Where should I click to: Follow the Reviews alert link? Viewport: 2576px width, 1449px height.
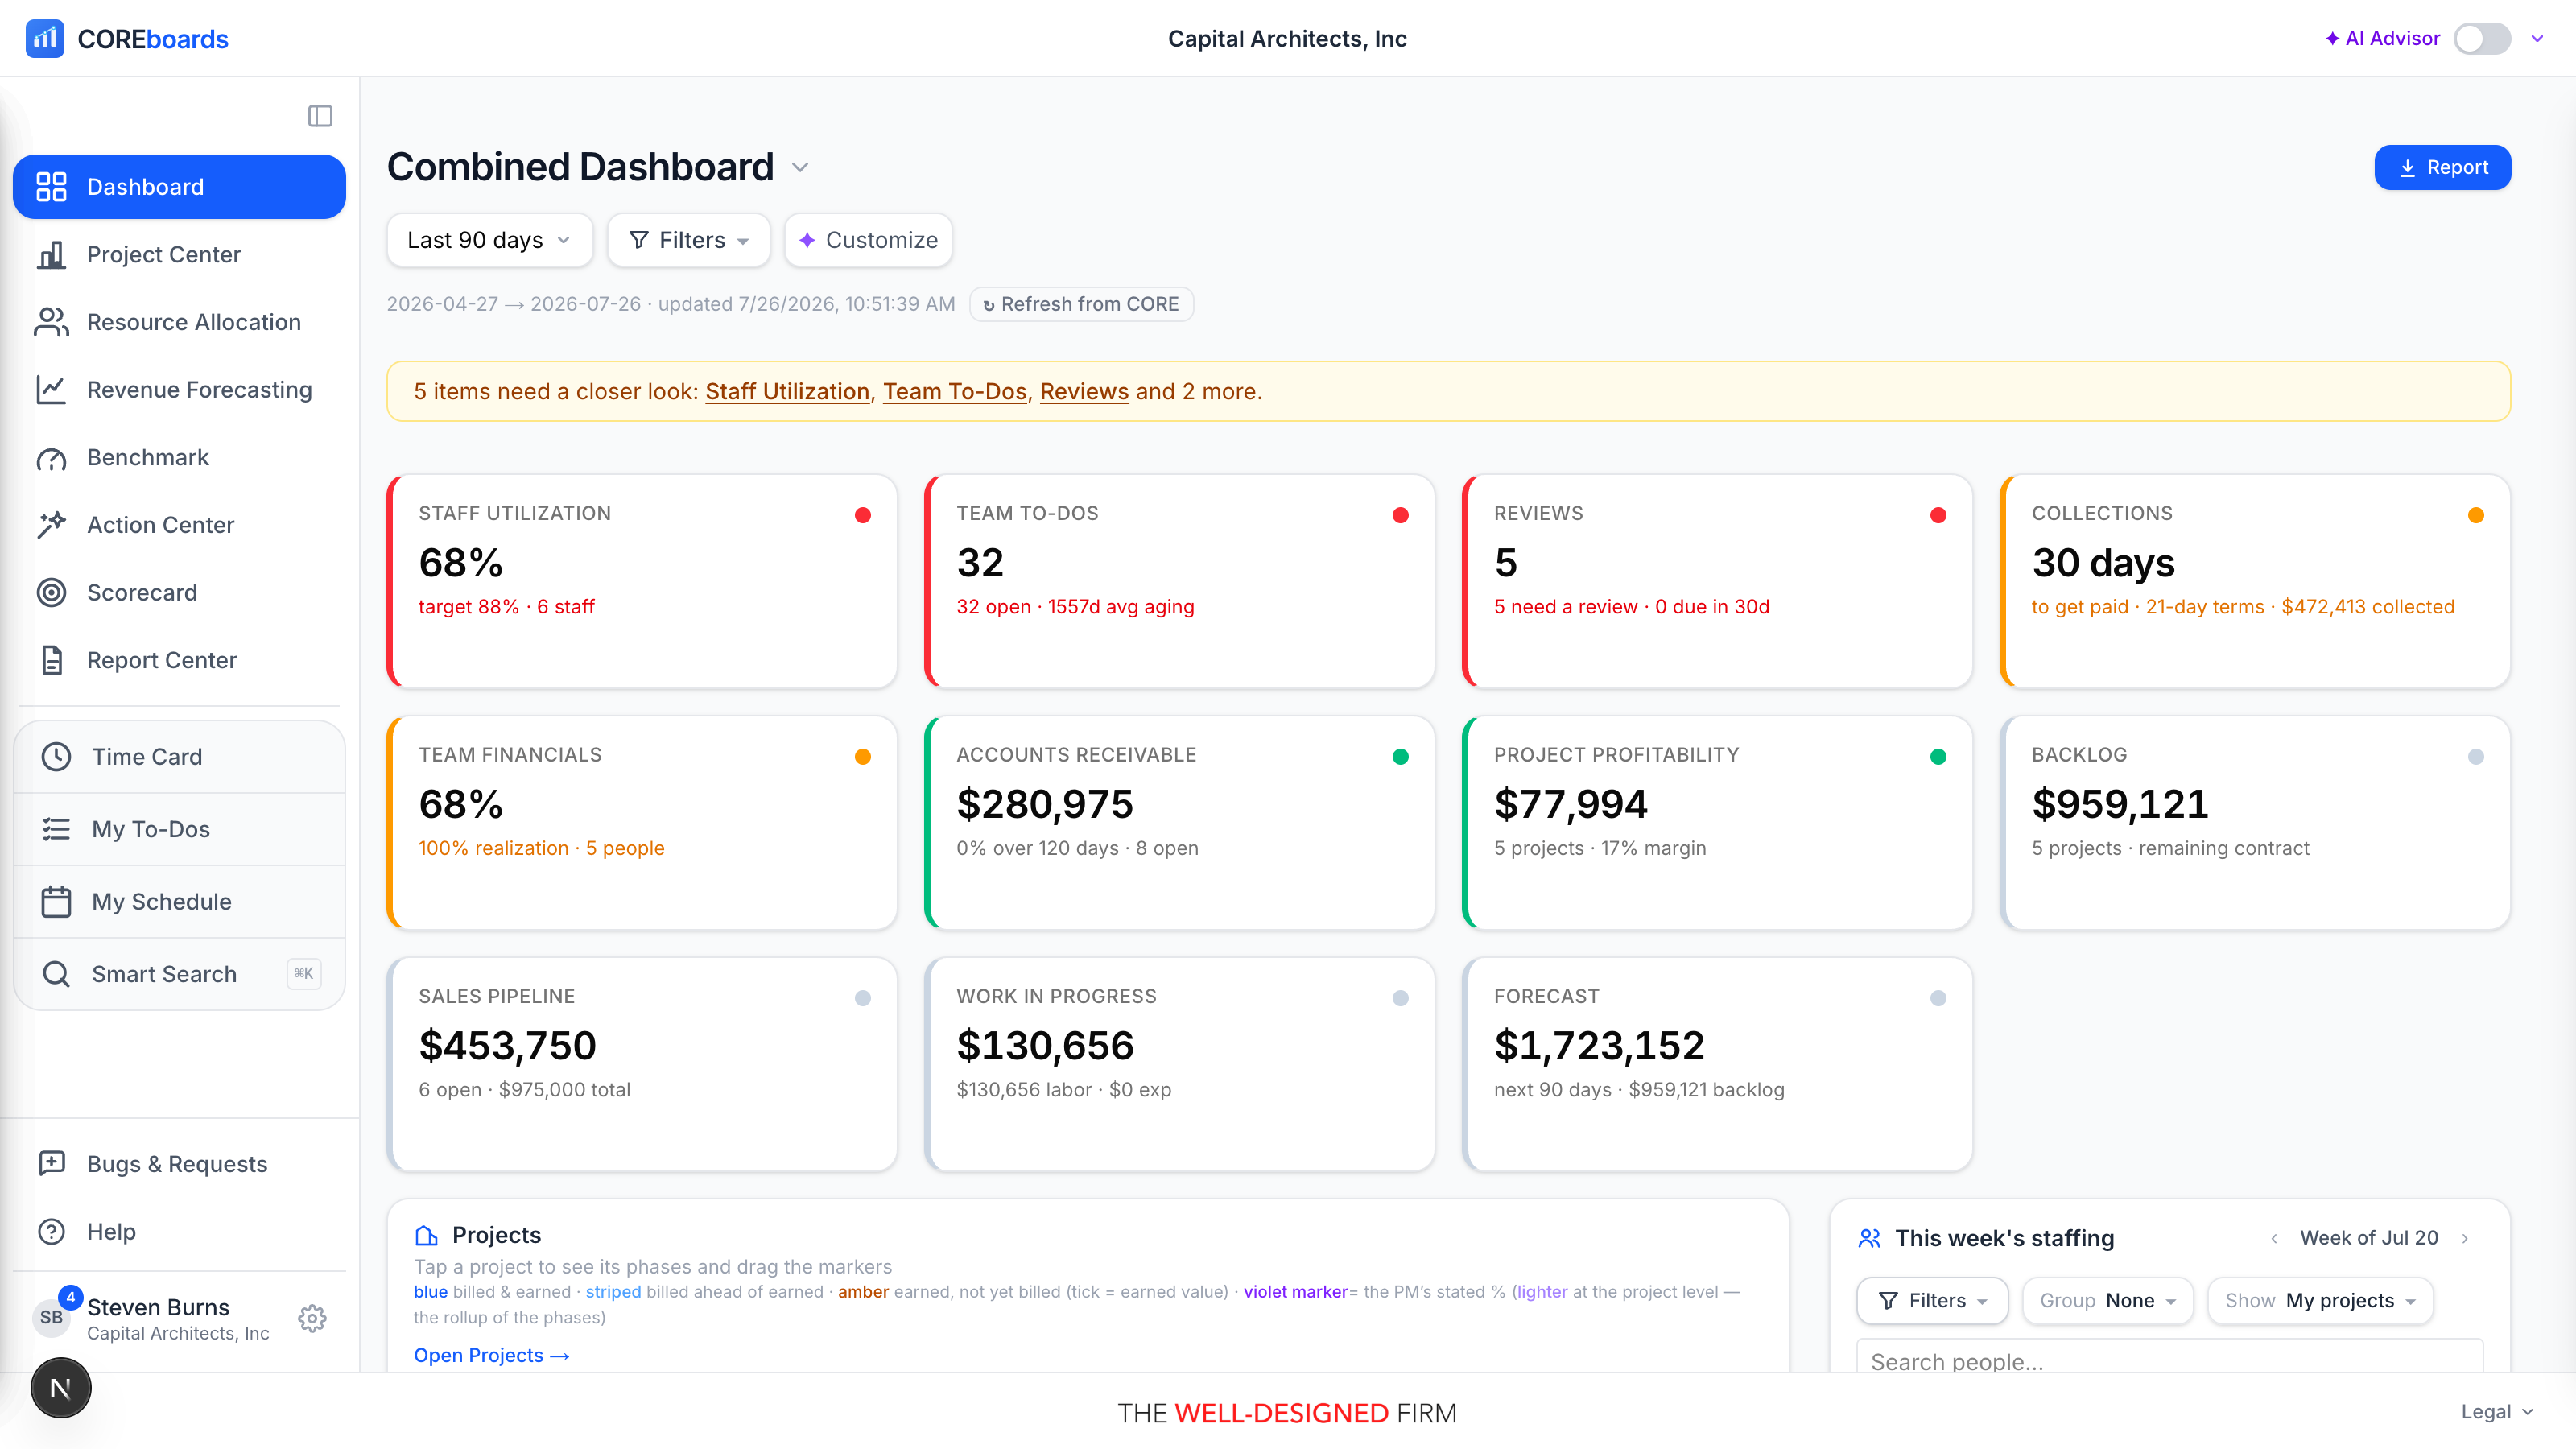pos(1084,392)
